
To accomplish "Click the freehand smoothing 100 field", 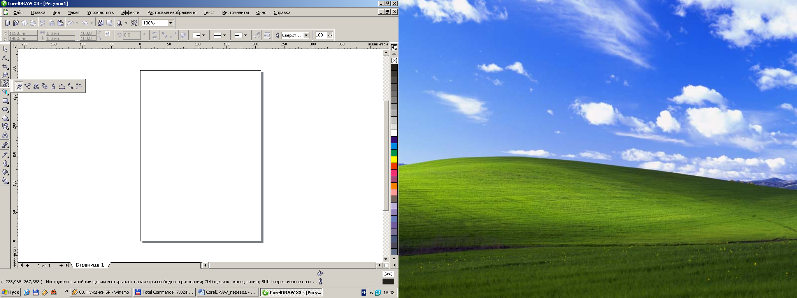I will coord(321,35).
